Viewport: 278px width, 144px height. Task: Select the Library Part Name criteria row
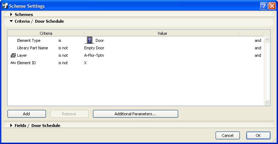136,48
